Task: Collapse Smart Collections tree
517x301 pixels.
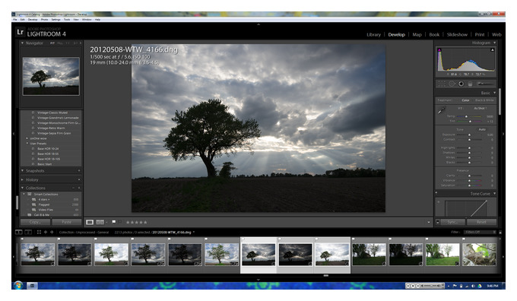Action: coord(24,194)
